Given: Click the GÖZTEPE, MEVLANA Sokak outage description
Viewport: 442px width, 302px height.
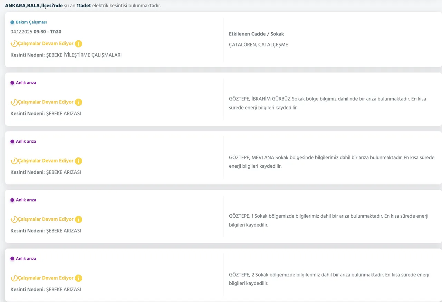Looking at the screenshot, I should (x=331, y=162).
